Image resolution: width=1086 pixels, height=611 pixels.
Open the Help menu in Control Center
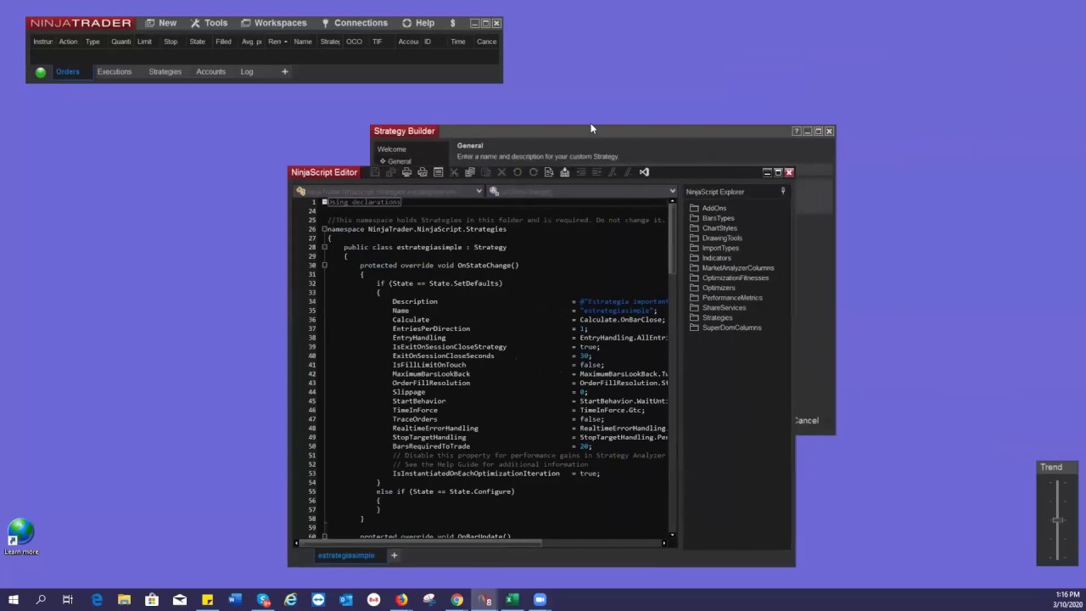(418, 23)
